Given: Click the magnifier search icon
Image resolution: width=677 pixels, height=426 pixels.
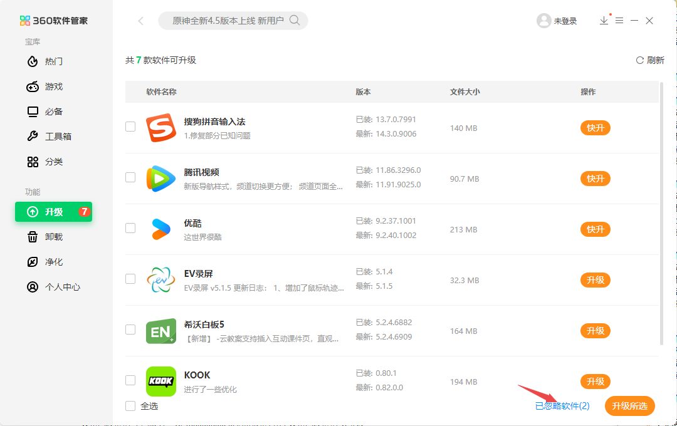Looking at the screenshot, I should point(295,20).
